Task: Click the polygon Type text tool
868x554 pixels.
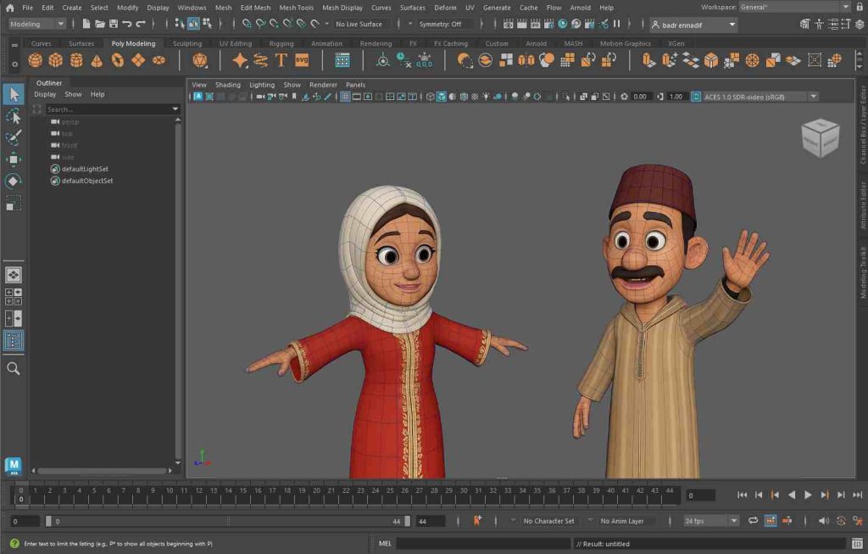Action: (x=281, y=60)
